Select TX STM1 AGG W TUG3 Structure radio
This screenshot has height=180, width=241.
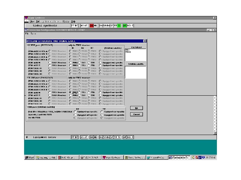50,92
